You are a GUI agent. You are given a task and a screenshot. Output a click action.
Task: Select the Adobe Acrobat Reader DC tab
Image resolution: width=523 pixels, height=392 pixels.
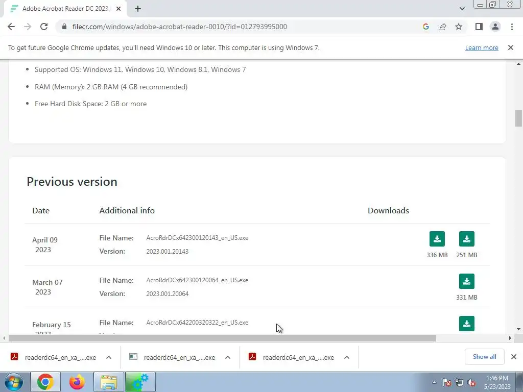[65, 9]
